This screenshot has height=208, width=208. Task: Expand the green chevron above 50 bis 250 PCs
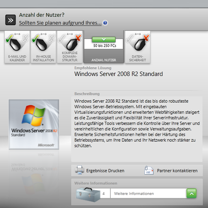point(104,39)
